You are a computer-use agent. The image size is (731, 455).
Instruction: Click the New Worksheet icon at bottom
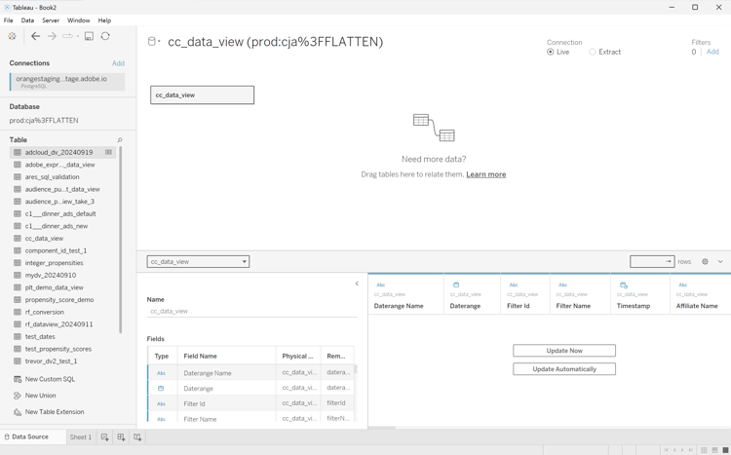click(104, 436)
